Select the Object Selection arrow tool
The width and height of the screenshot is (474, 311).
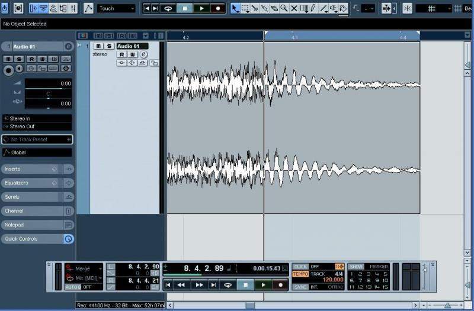coord(235,8)
